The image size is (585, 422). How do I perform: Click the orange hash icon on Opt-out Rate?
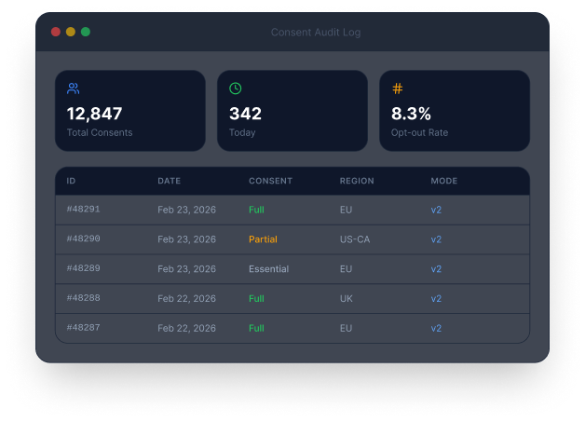[x=398, y=88]
